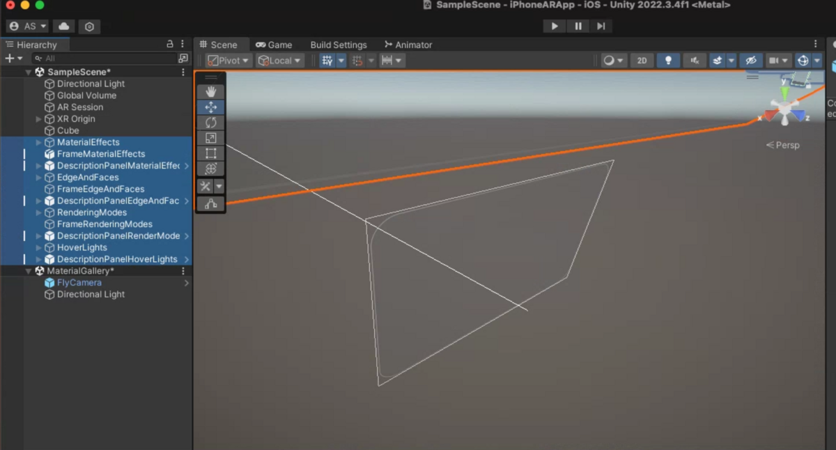Toggle the grid visibility icon

[x=357, y=61]
